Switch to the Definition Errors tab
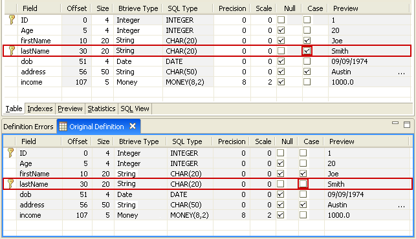Viewport: 416px width, 239px height. [x=28, y=127]
